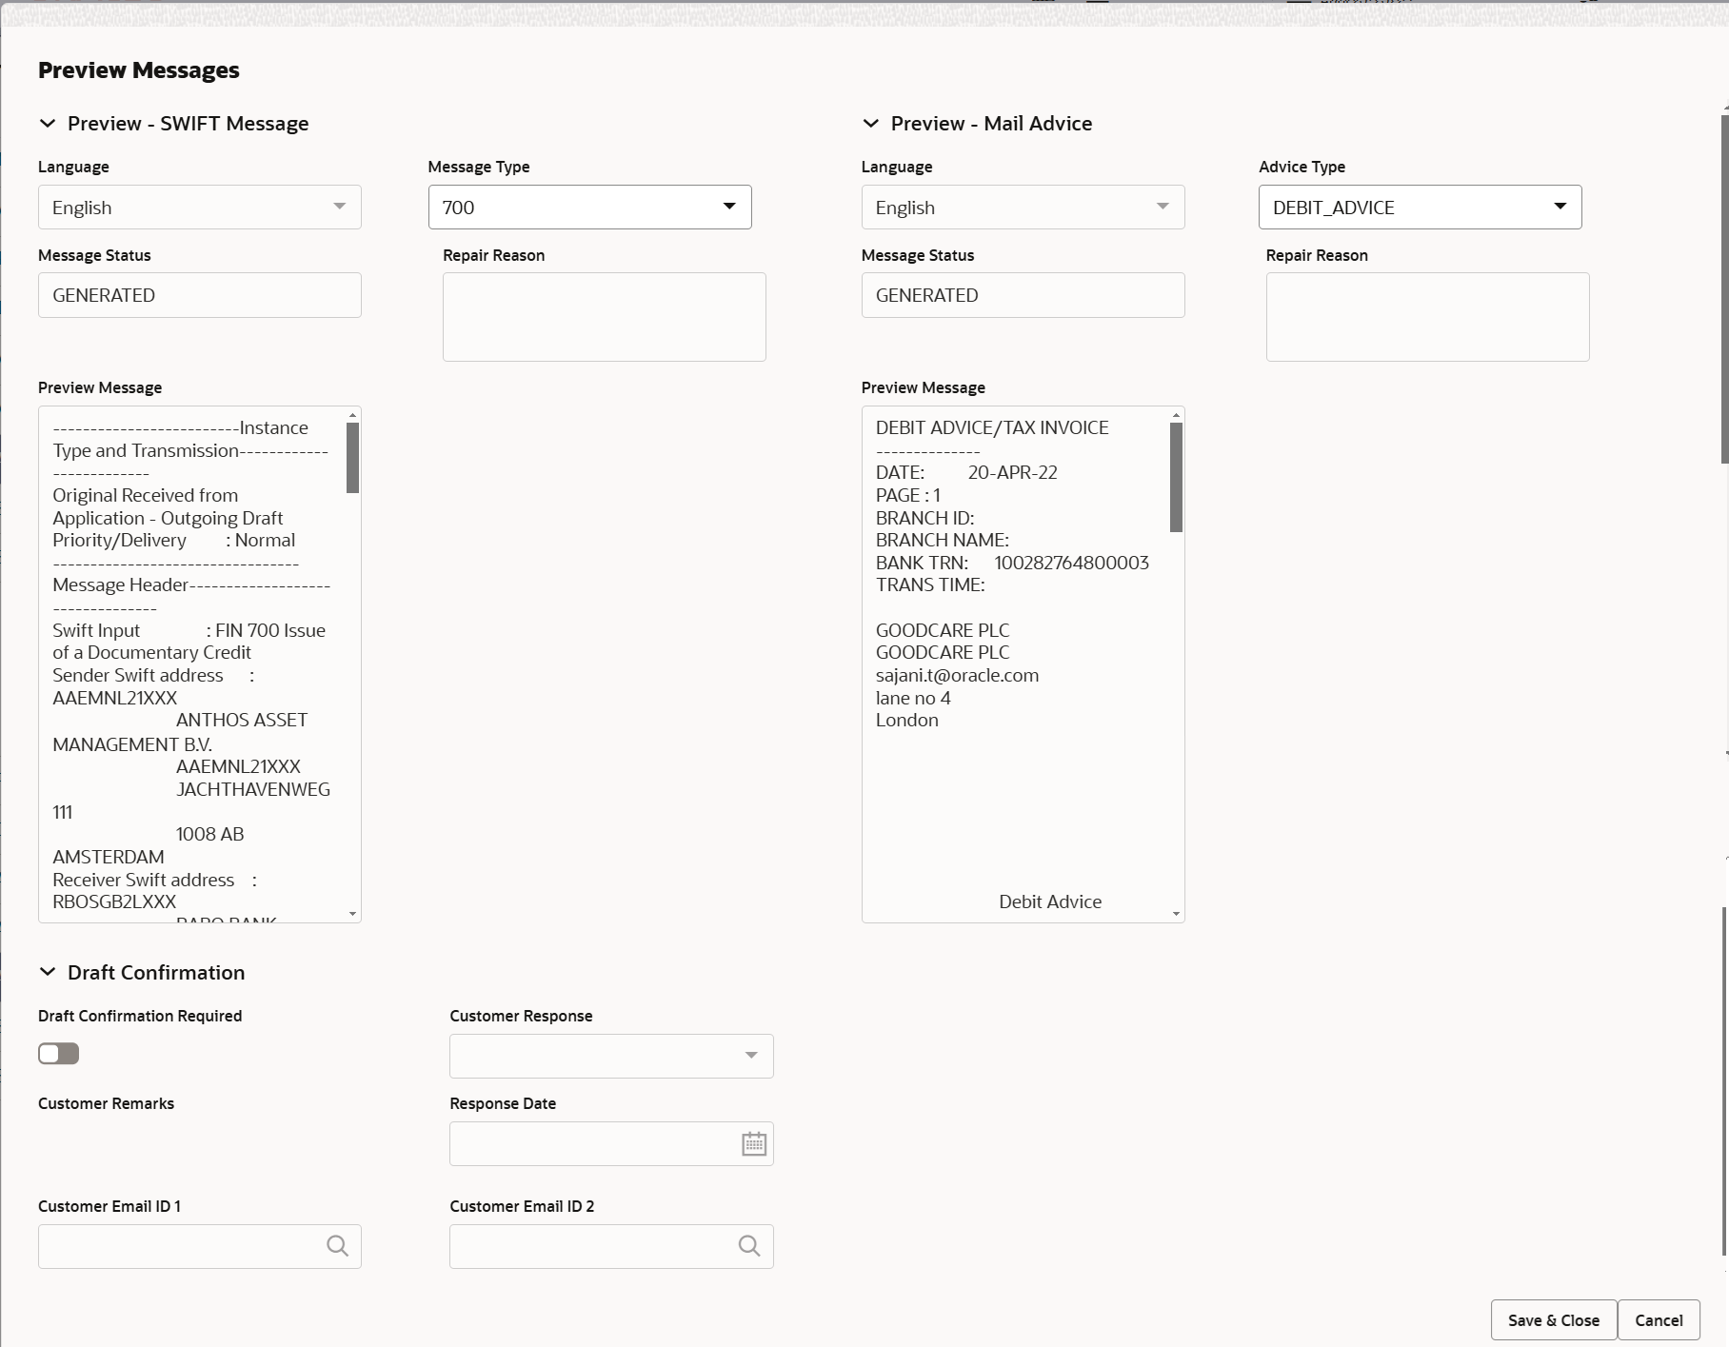Image resolution: width=1729 pixels, height=1347 pixels.
Task: Collapse the Draft Confirmation section
Action: point(48,972)
